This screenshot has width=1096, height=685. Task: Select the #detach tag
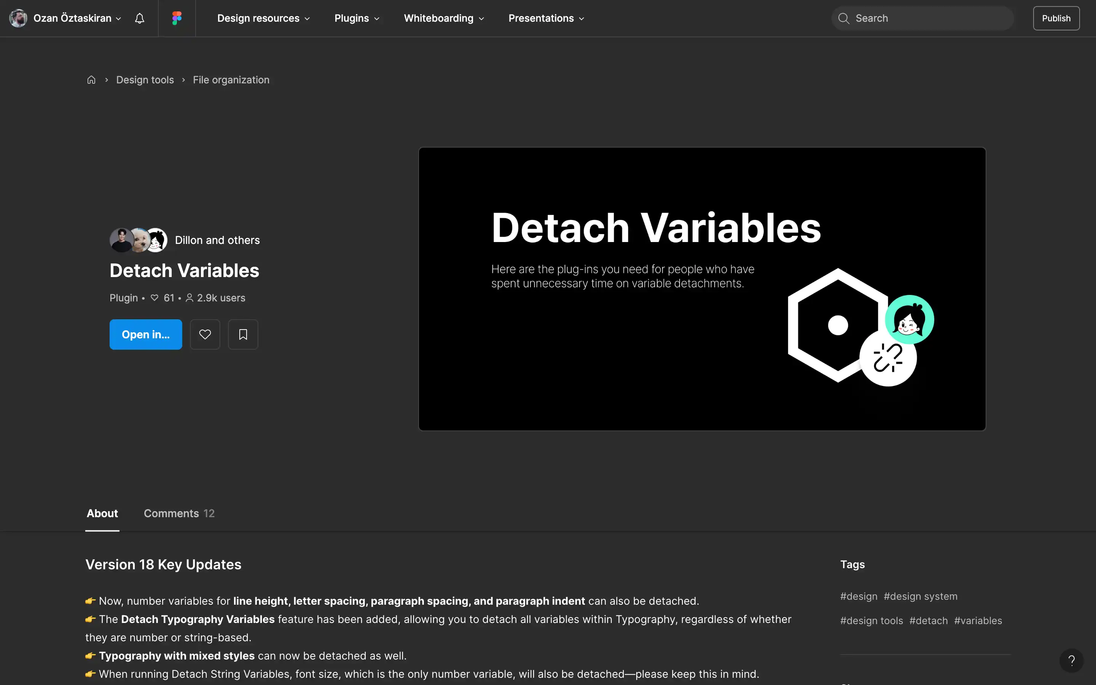pyautogui.click(x=929, y=621)
